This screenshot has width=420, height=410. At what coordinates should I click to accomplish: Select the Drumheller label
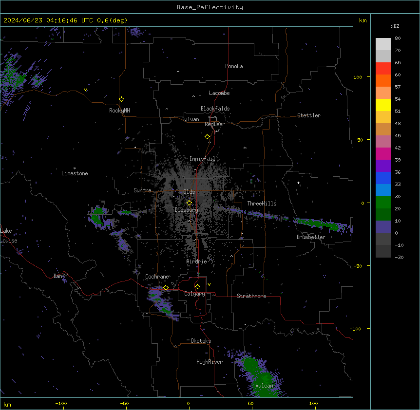[311, 237]
